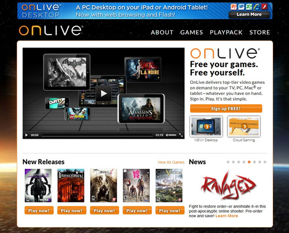Viewport: 289px width, 233px height.
Task: Go to the STORE menu item
Action: 260,32
